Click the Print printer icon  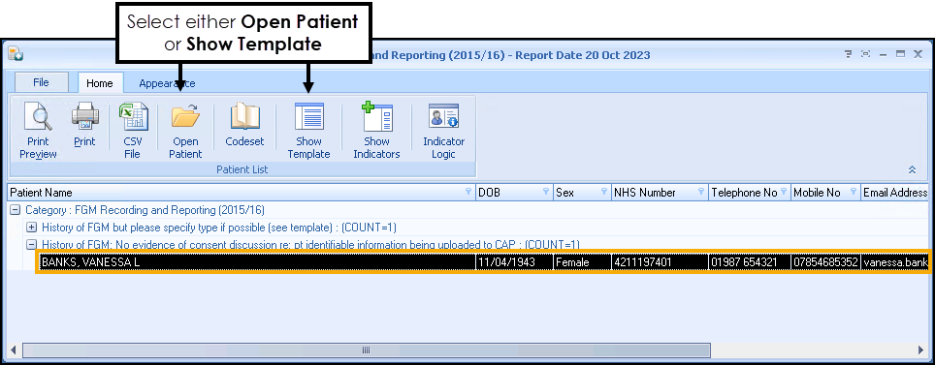click(x=84, y=117)
